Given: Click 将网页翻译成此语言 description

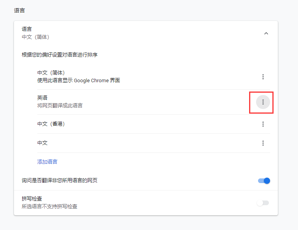Looking at the screenshot, I should coord(60,105).
